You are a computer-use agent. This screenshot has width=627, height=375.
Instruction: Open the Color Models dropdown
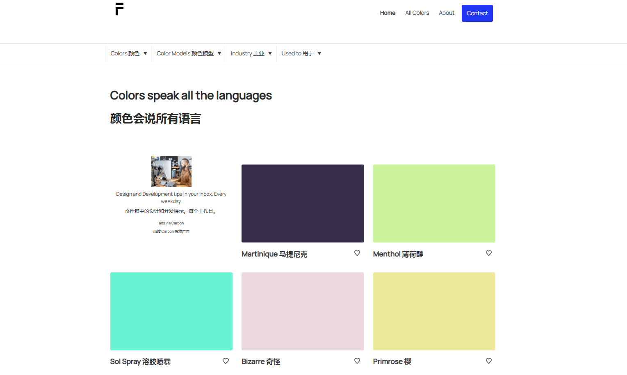click(189, 53)
